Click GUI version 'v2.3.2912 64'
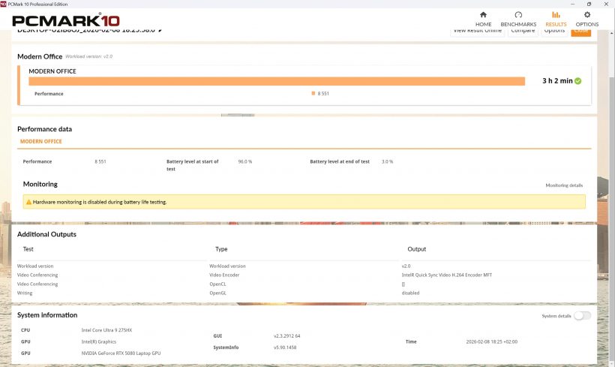The width and height of the screenshot is (615, 367). 286,336
